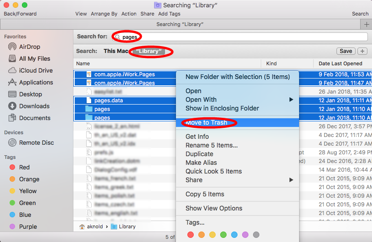The width and height of the screenshot is (372, 242).
Task: Choose Rename 5 Items… in the context menu
Action: coord(238,145)
